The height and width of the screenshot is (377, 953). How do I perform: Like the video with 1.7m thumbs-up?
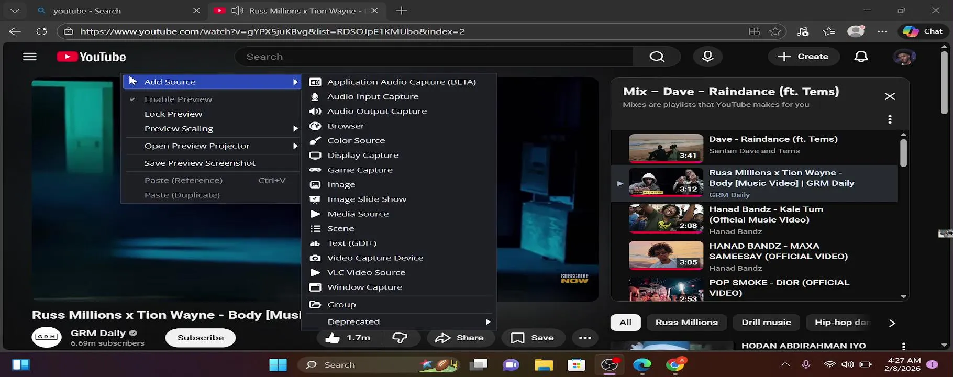pos(348,338)
